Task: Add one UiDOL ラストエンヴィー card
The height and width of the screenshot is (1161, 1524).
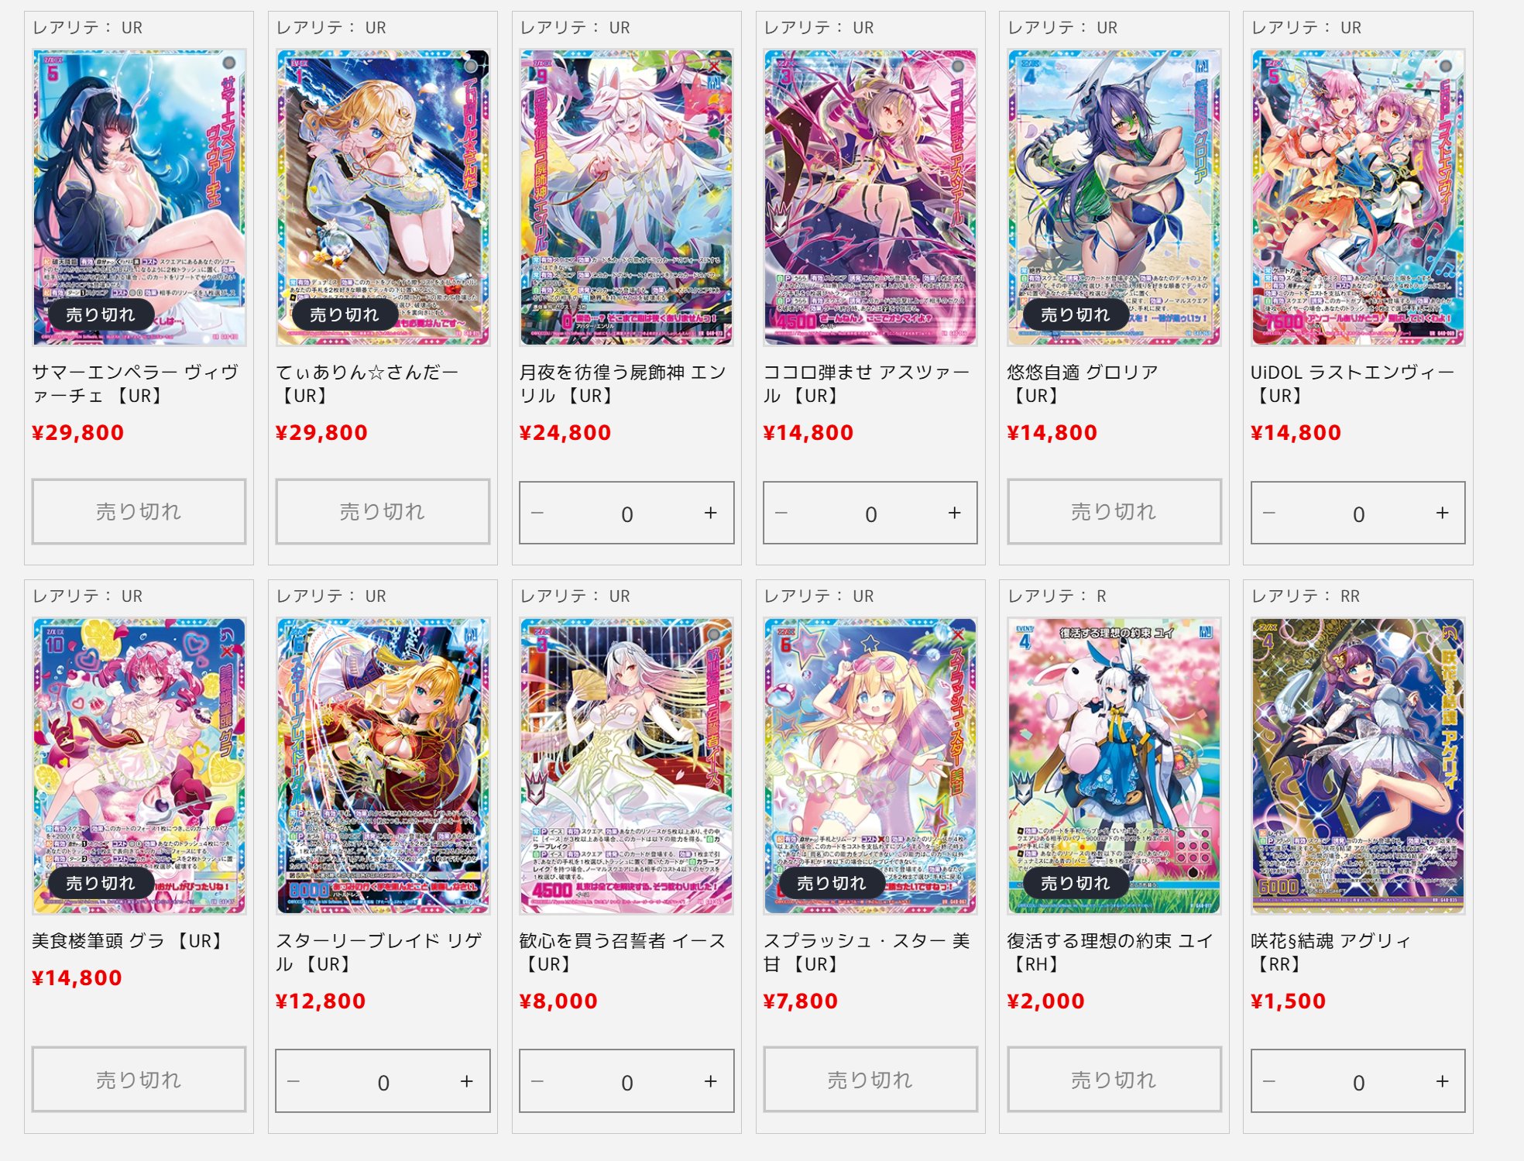Action: (1442, 514)
